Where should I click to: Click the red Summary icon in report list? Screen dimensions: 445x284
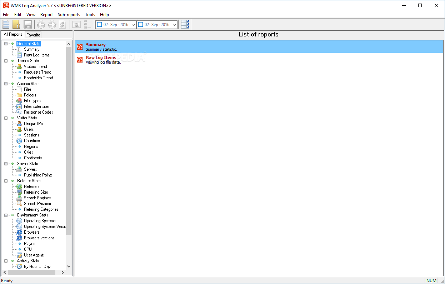80,47
